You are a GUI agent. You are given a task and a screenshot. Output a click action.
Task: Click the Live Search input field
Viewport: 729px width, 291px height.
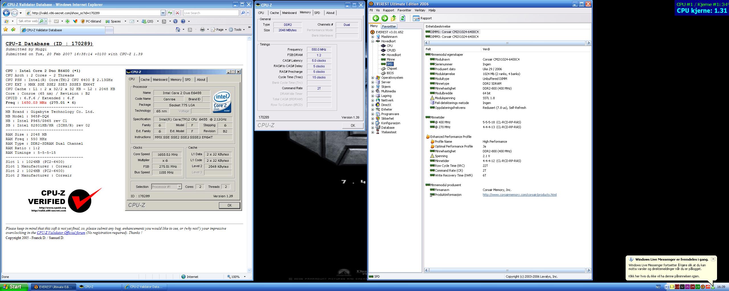[211, 13]
